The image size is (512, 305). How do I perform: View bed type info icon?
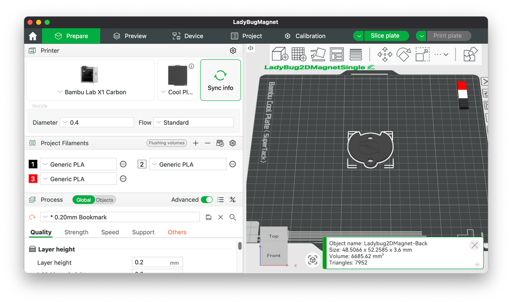[x=191, y=66]
